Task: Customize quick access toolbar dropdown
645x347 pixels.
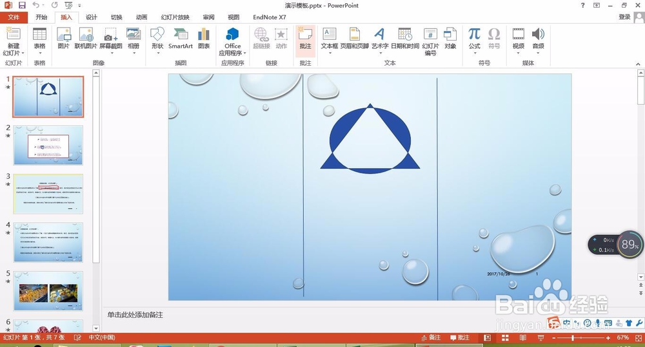Action: click(x=79, y=5)
